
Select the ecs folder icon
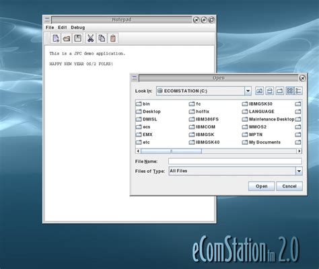coord(139,127)
